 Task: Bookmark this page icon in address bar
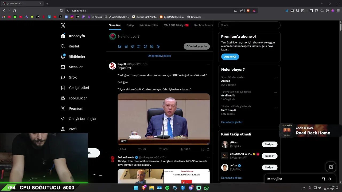click(61, 11)
